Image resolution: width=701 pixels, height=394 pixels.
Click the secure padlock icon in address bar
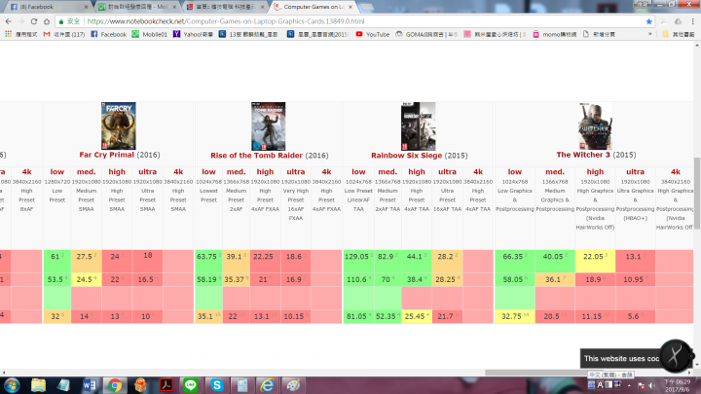coord(61,21)
